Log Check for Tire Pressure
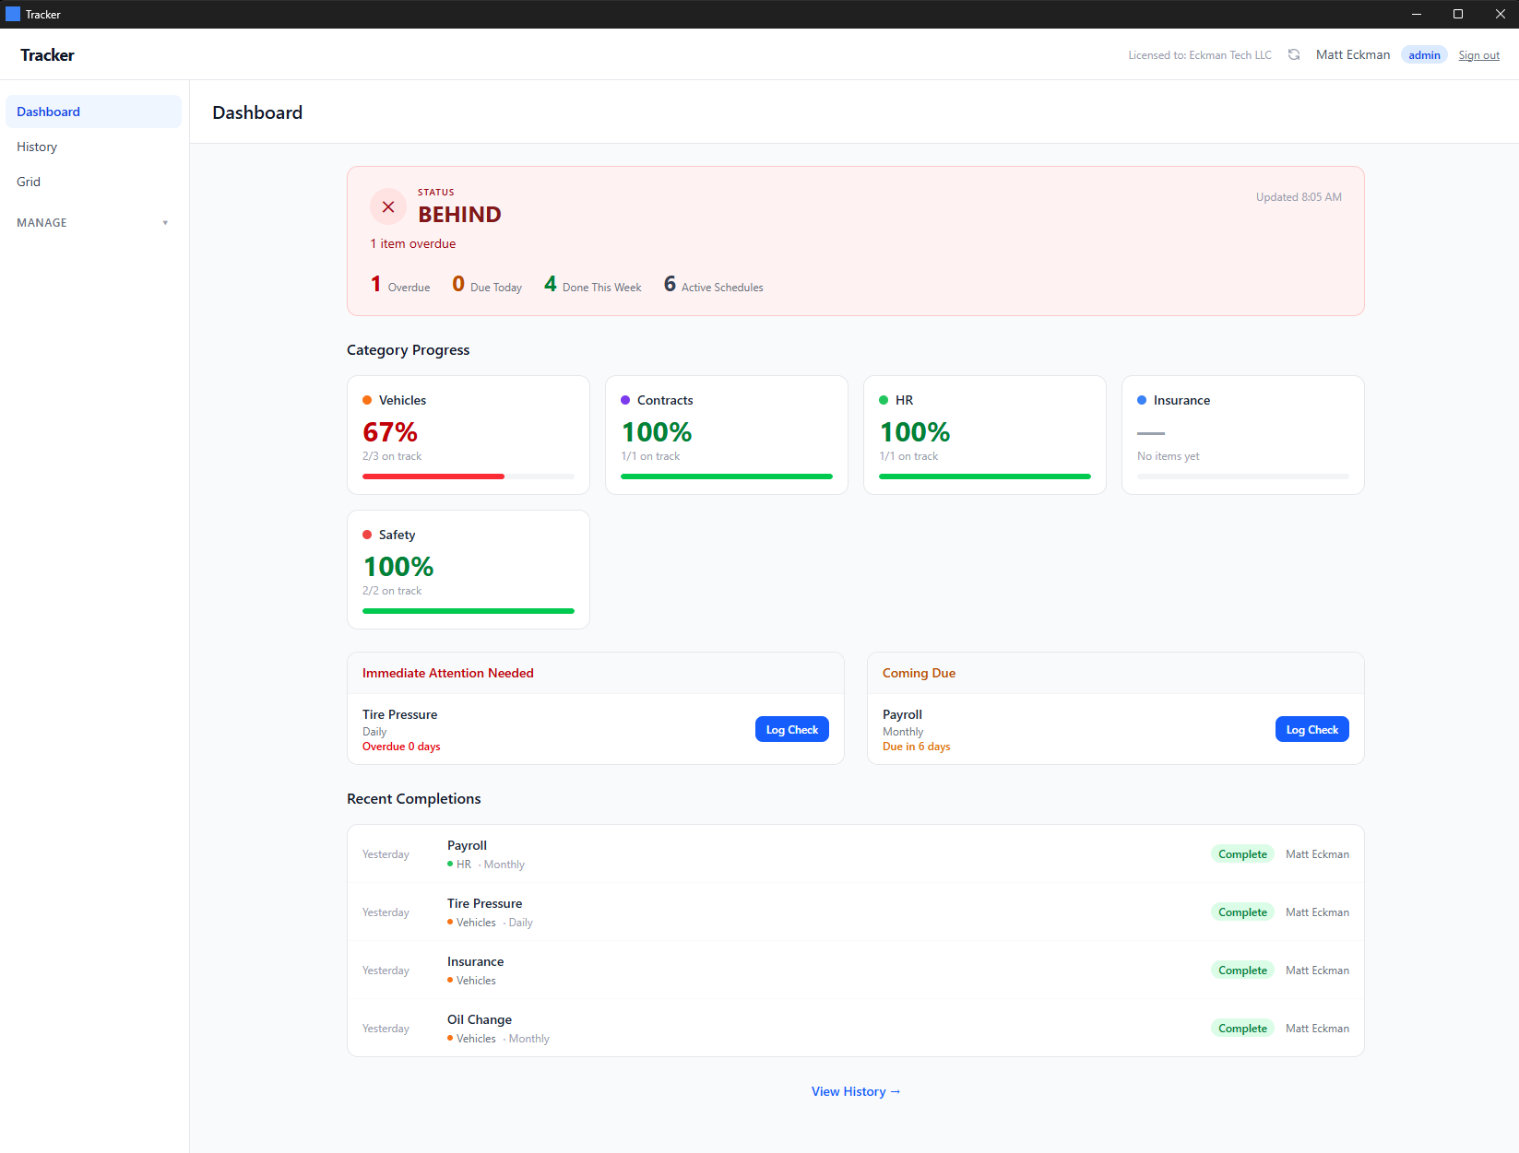This screenshot has width=1519, height=1153. pyautogui.click(x=791, y=729)
